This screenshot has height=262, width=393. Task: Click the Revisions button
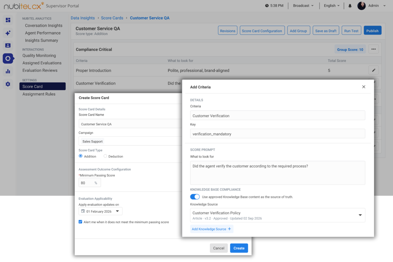tap(227, 30)
